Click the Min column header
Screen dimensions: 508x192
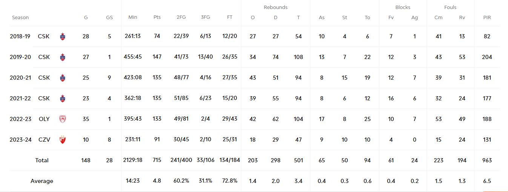pyautogui.click(x=133, y=18)
